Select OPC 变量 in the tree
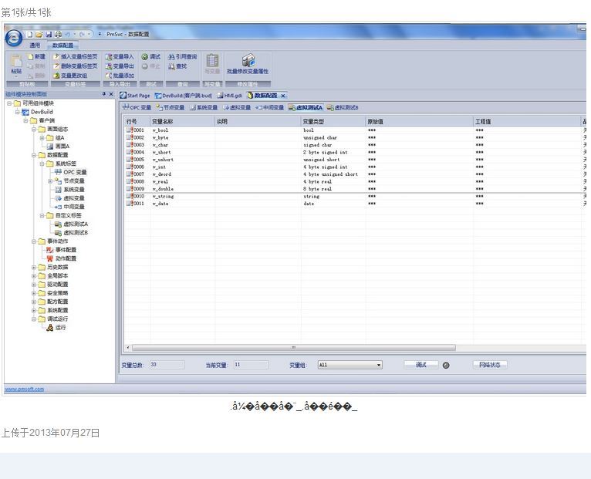 (75, 172)
